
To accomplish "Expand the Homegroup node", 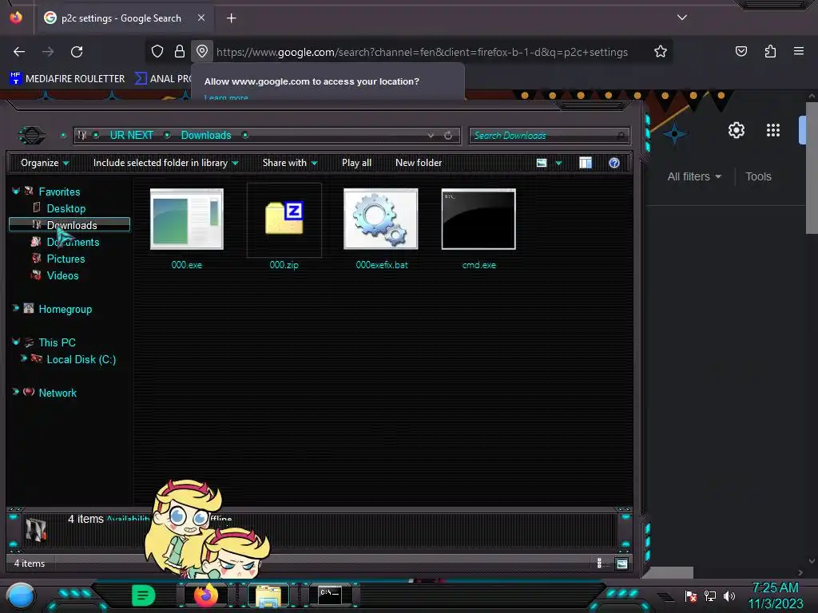I will [16, 309].
